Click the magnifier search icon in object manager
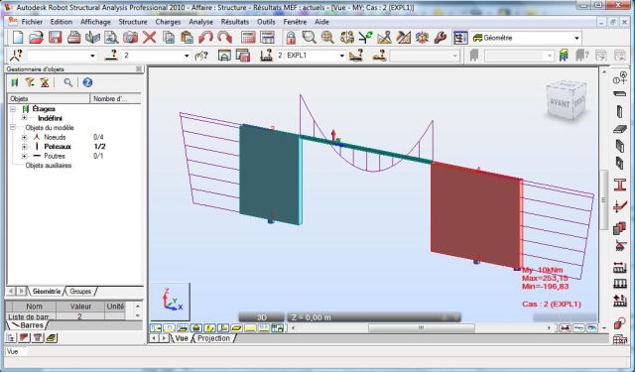This screenshot has width=635, height=372. coord(68,82)
